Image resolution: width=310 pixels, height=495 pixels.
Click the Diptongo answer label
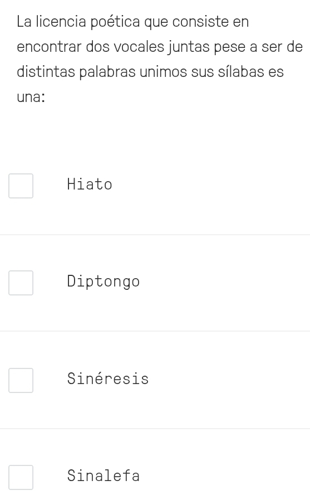click(x=104, y=282)
